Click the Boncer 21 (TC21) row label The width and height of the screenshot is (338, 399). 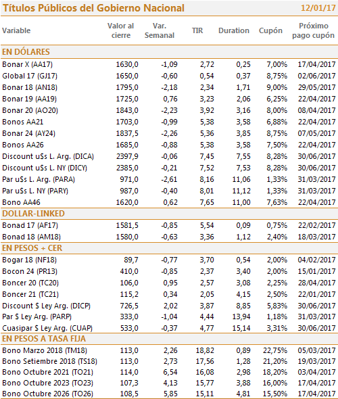pyautogui.click(x=30, y=294)
